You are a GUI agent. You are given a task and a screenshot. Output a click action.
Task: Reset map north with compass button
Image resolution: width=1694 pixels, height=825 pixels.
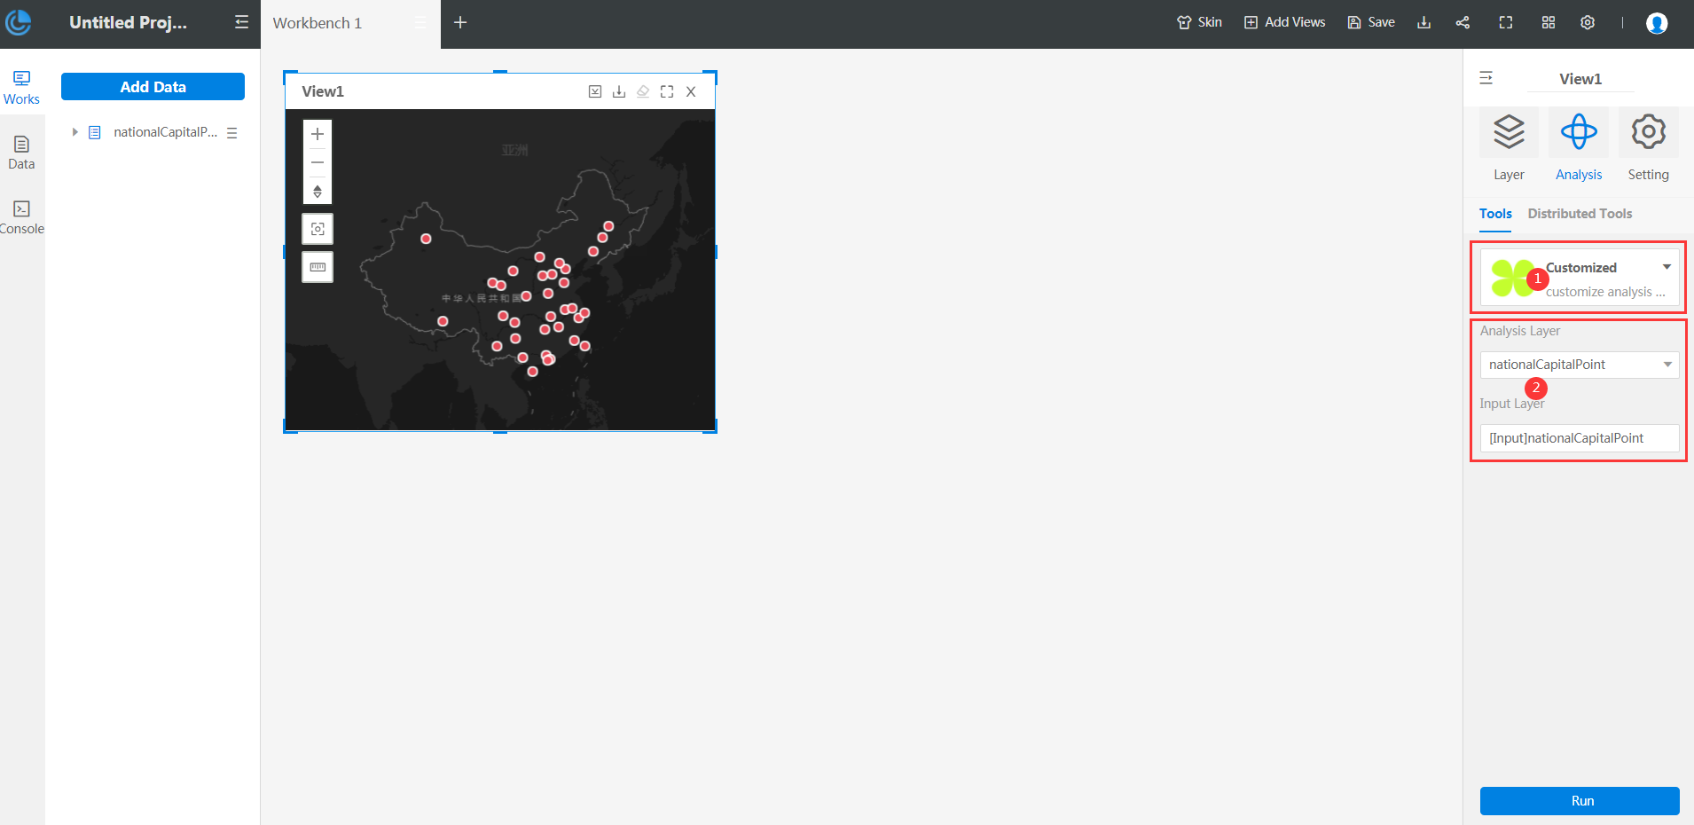coord(318,191)
